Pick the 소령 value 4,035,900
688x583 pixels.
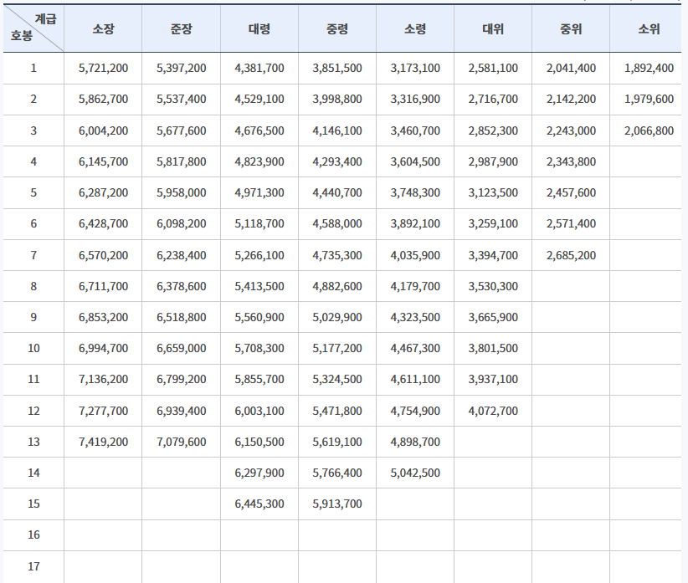(x=415, y=255)
